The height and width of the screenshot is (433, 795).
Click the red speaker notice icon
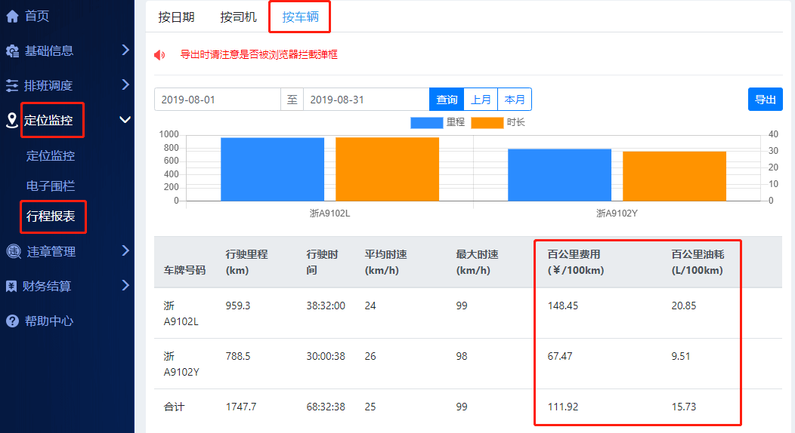click(159, 54)
